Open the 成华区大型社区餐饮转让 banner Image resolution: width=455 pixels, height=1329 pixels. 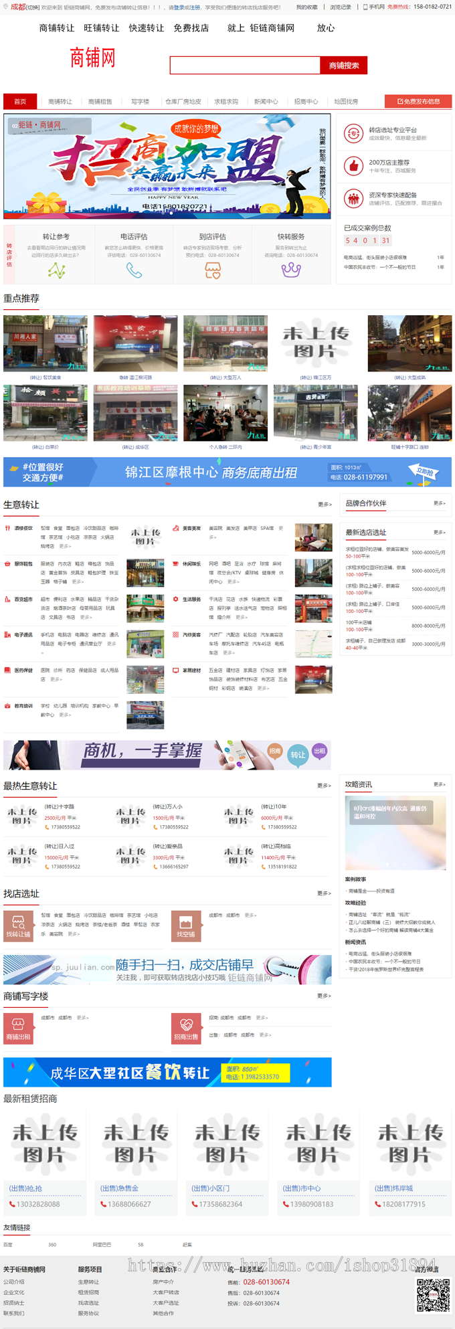coord(167,1073)
